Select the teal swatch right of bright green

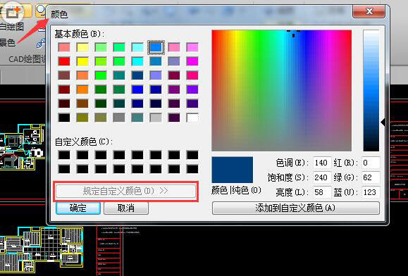point(119,75)
